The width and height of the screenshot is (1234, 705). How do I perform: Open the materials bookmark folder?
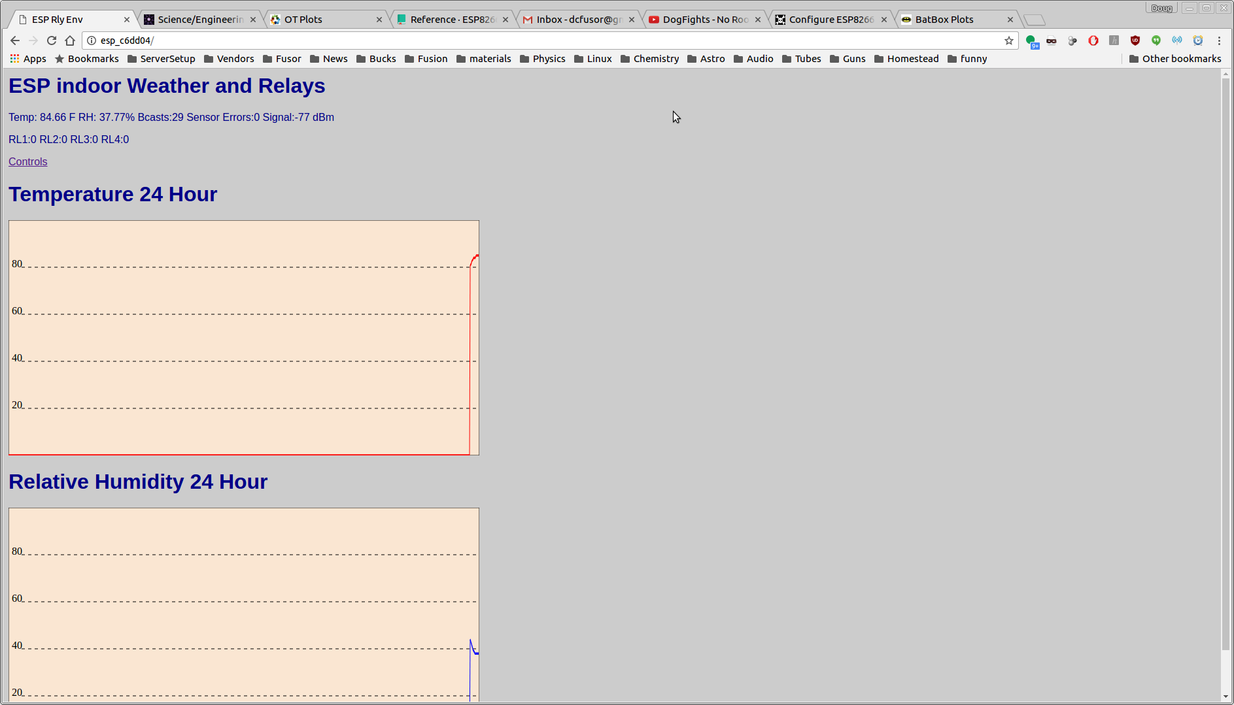[x=484, y=59]
